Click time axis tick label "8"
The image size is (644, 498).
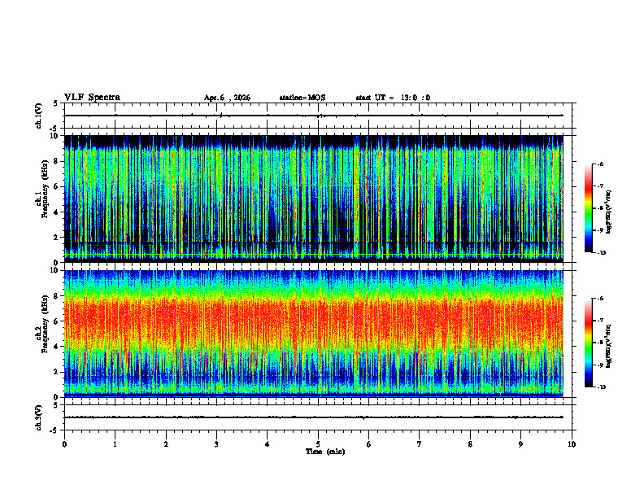pyautogui.click(x=470, y=444)
